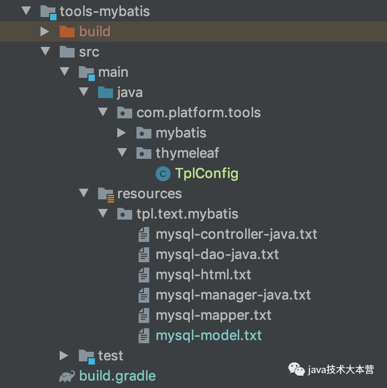The height and width of the screenshot is (388, 387).
Task: Collapse the main folder arrow
Action: tap(64, 71)
